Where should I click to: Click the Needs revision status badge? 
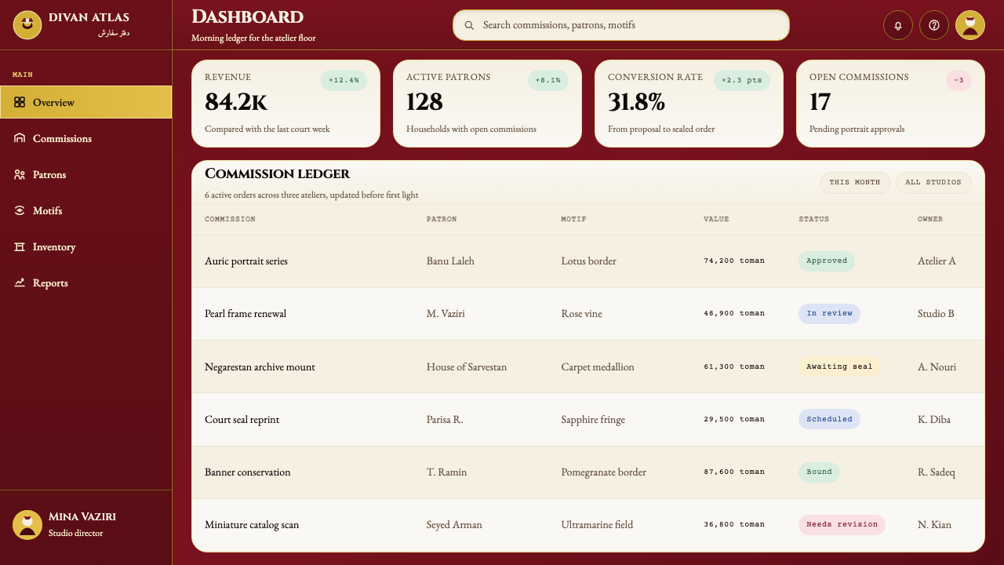[x=842, y=525]
